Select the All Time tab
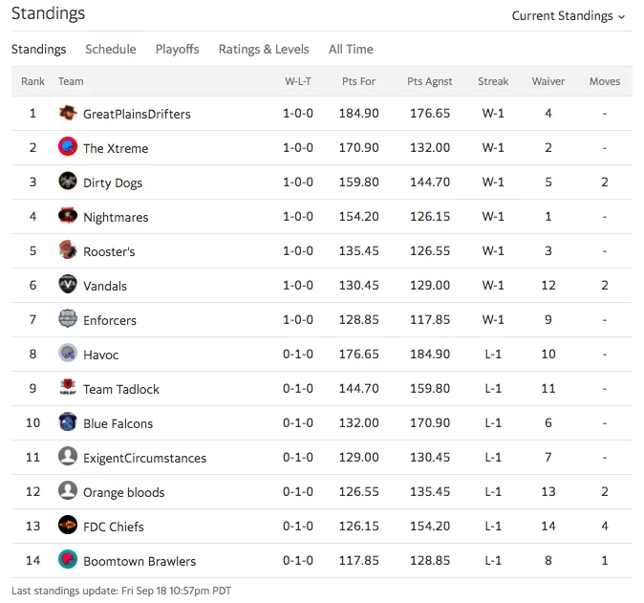The width and height of the screenshot is (644, 603). coord(351,50)
